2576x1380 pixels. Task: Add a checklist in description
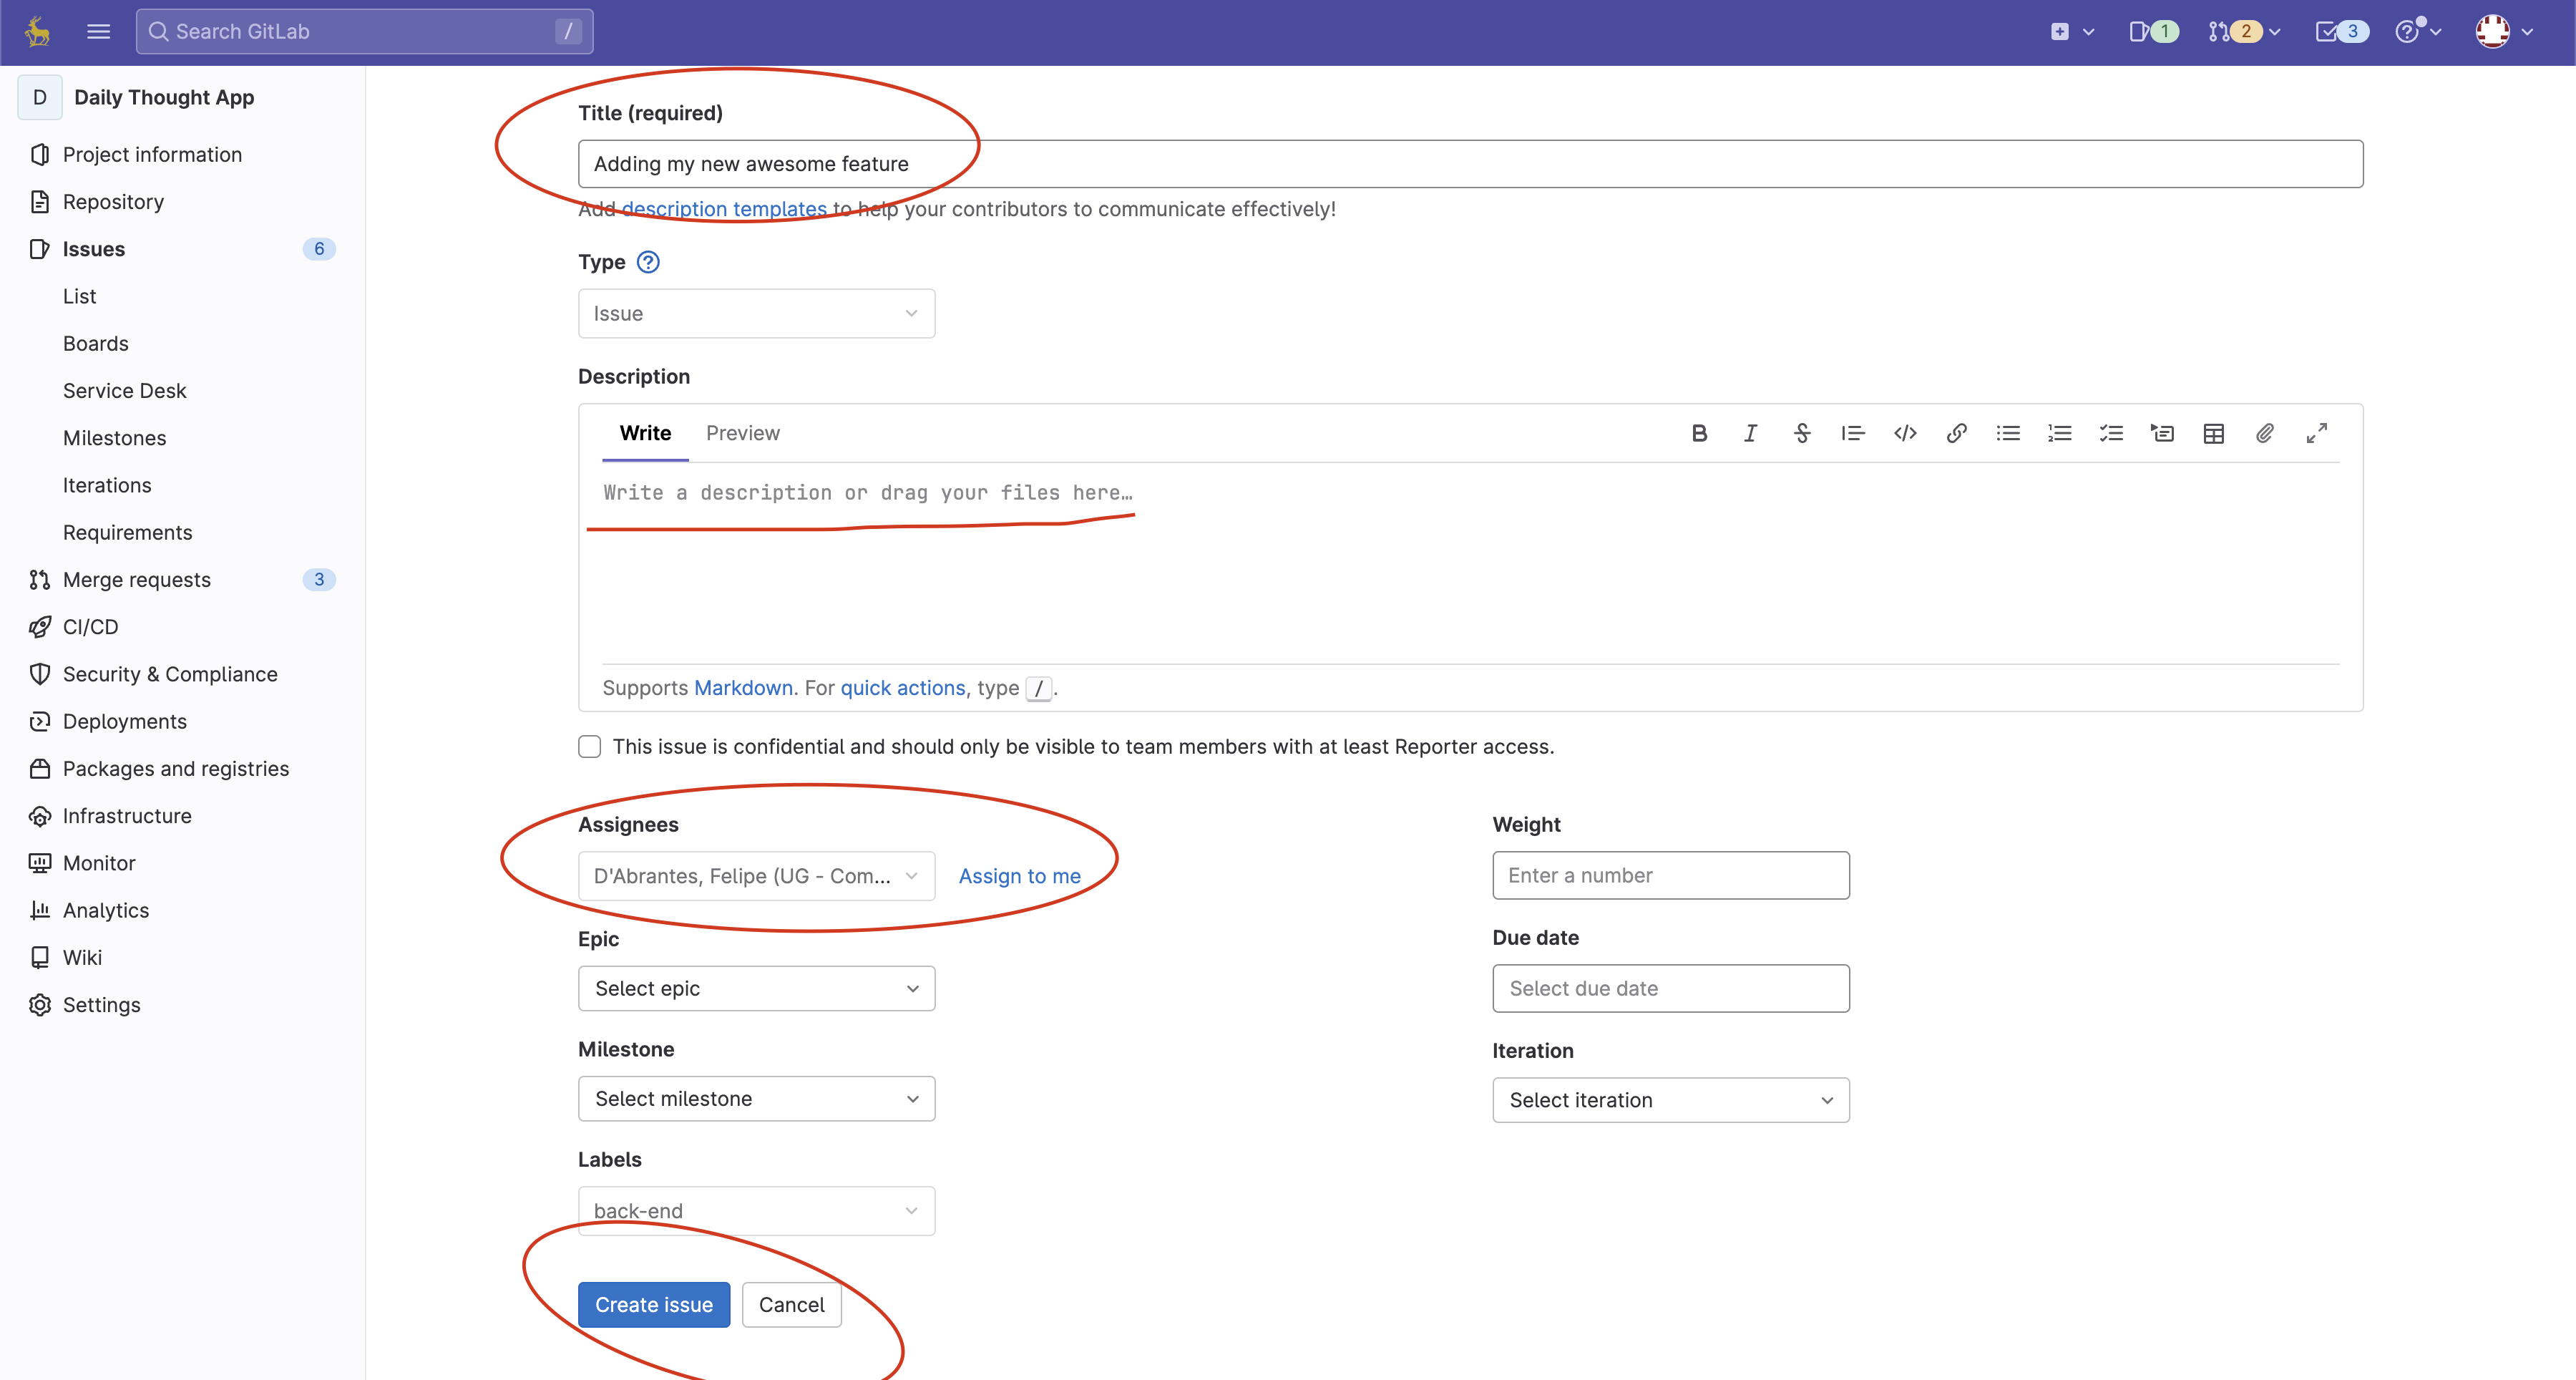[2111, 433]
